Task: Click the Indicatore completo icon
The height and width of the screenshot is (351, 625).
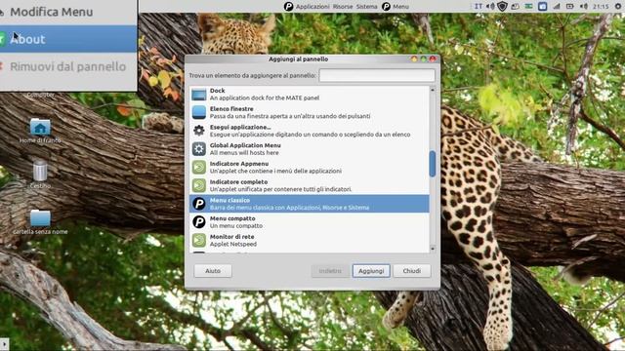Action: click(x=199, y=185)
